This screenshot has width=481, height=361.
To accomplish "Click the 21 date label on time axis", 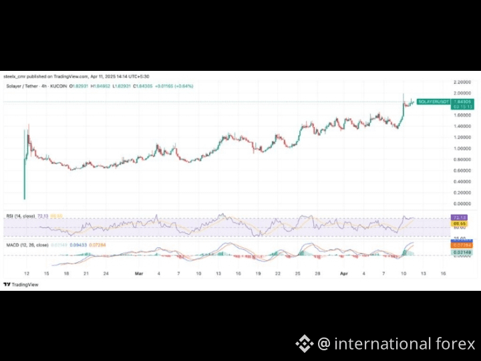I will [86, 273].
